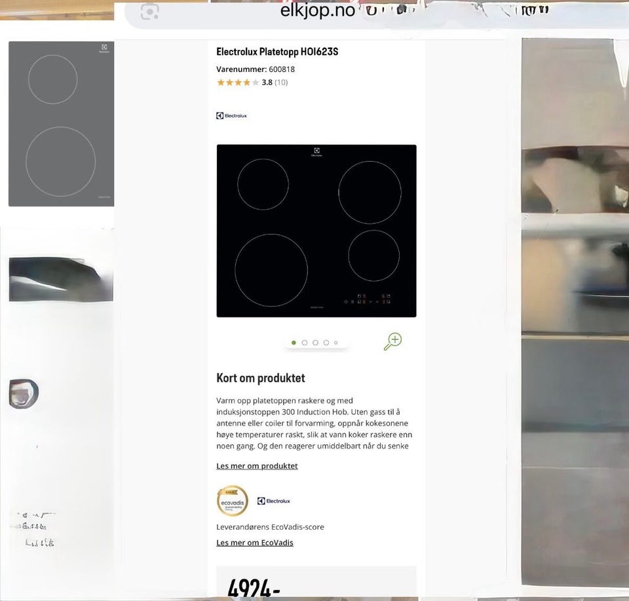The height and width of the screenshot is (601, 629).
Task: Click the gold EcoVadis badge
Action: click(232, 501)
